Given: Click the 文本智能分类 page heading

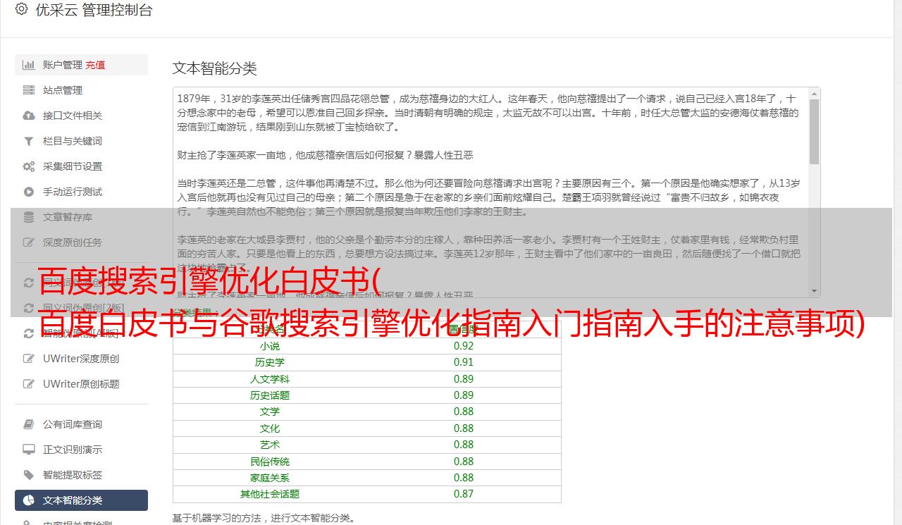Looking at the screenshot, I should pyautogui.click(x=215, y=68).
